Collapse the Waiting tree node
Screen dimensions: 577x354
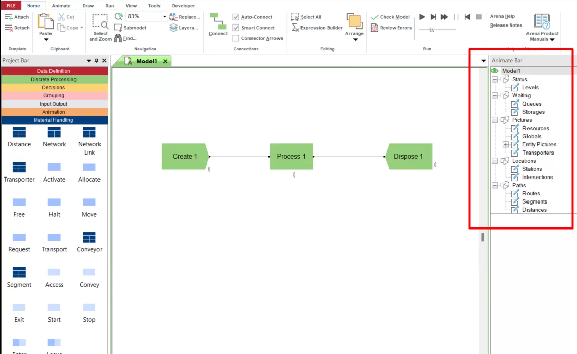pyautogui.click(x=495, y=96)
